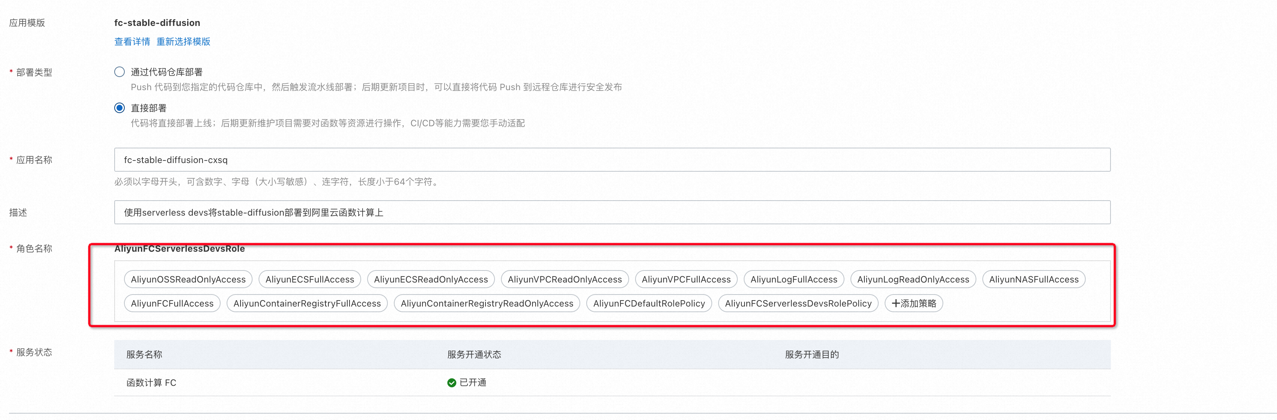
Task: Click the 'AliyunFCServerlessDevsRole' role name
Action: (180, 248)
